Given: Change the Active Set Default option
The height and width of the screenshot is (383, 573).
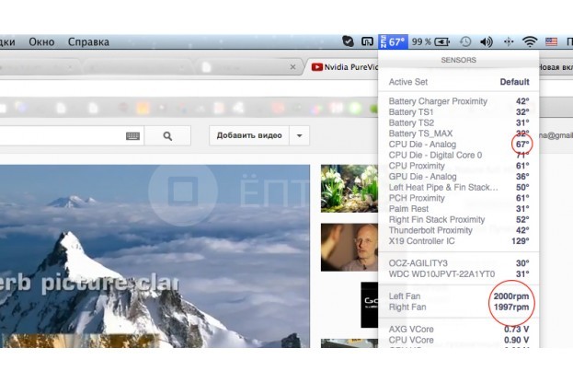Looking at the screenshot, I should pyautogui.click(x=514, y=82).
